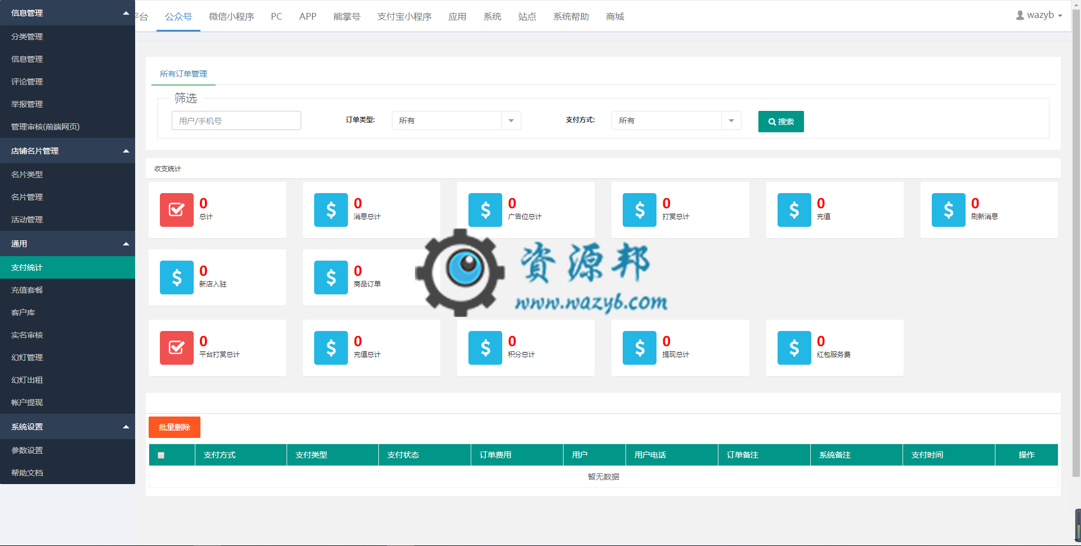Image resolution: width=1081 pixels, height=546 pixels.
Task: Click the 刷新消息 dollar icon
Action: pyautogui.click(x=948, y=210)
